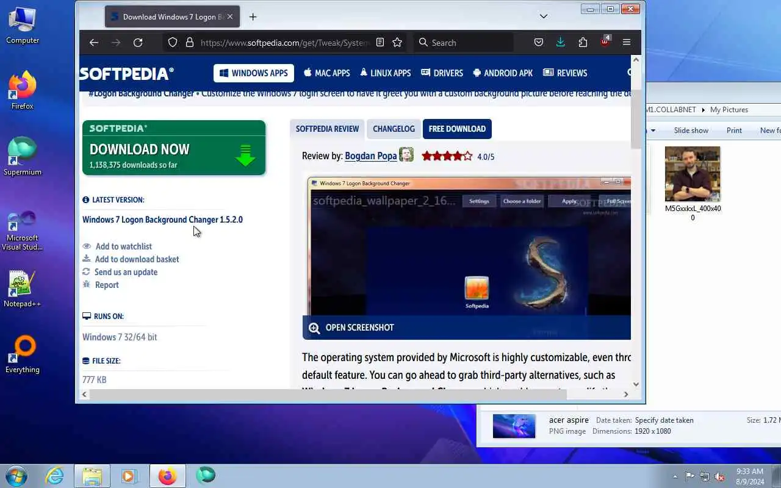
Task: Open the Everything desktop shortcut
Action: tap(23, 354)
